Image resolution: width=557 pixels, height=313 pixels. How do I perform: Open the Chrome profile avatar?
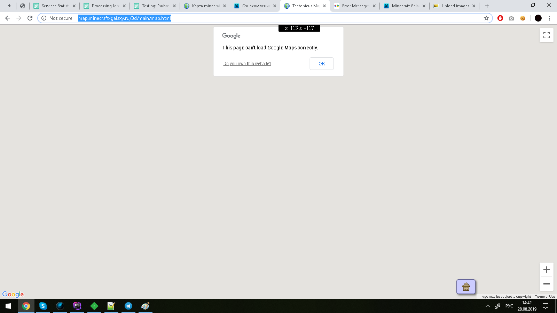[538, 18]
